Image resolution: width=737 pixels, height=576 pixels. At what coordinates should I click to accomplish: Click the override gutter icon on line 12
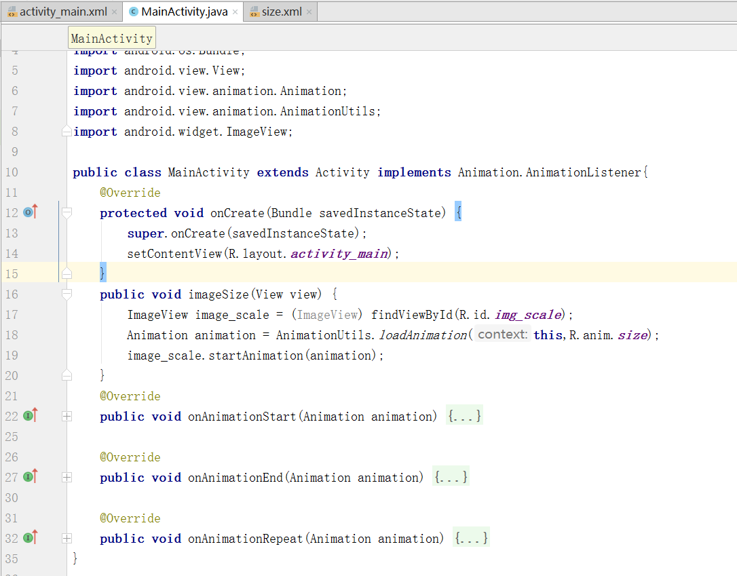click(x=30, y=212)
